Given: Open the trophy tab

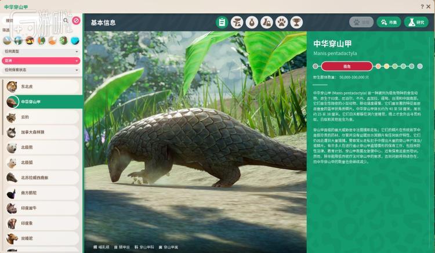Looking at the screenshot, I should [296, 23].
